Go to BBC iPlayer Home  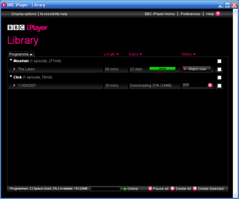(159, 14)
